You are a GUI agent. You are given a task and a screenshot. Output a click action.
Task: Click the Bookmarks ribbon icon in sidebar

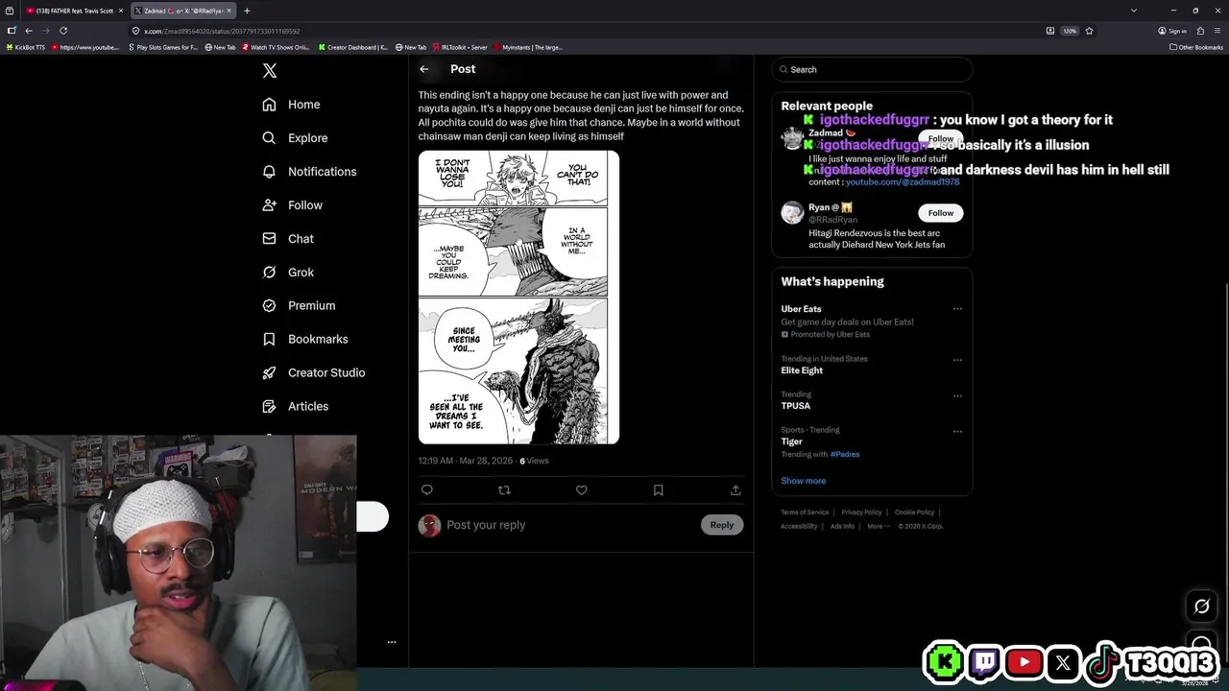coord(269,339)
